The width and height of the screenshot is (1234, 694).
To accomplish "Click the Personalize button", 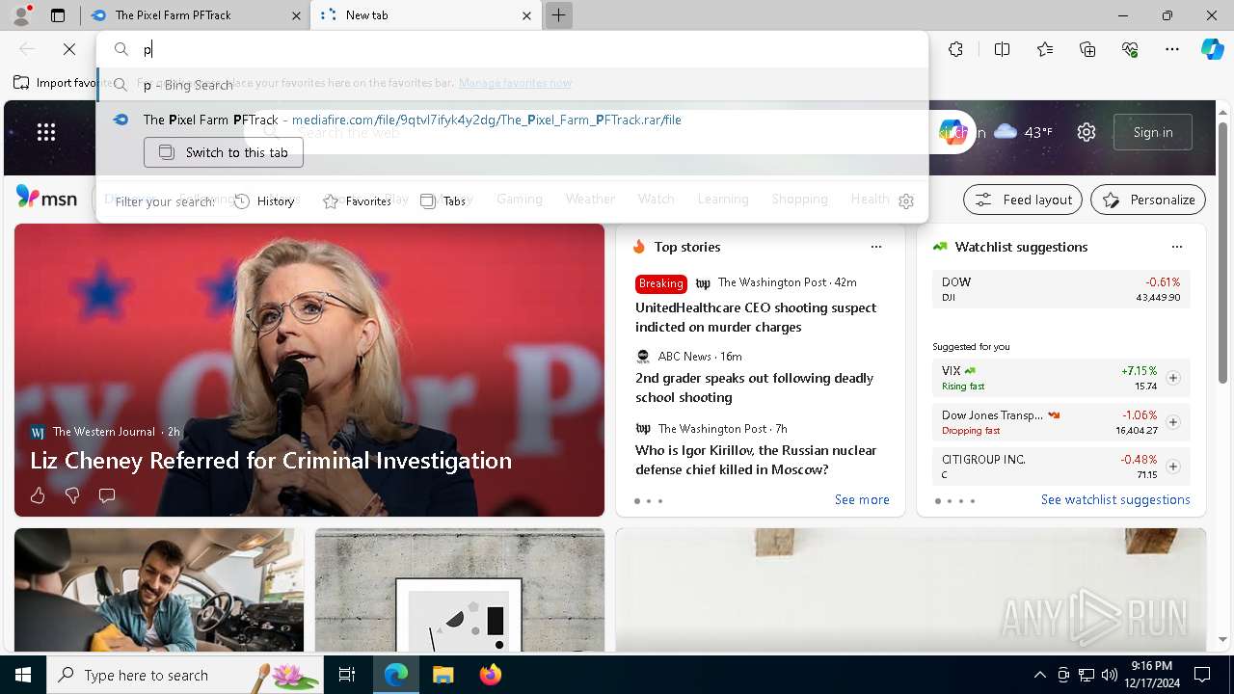I will point(1148,200).
